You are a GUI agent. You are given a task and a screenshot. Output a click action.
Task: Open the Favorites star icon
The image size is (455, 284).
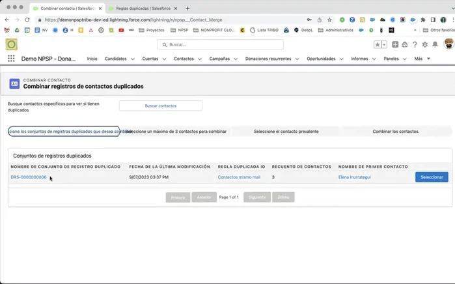click(378, 44)
